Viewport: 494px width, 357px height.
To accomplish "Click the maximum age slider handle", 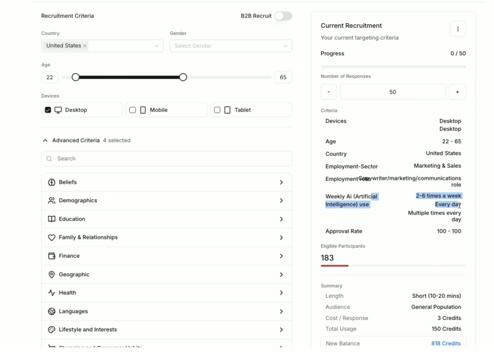I will [183, 77].
